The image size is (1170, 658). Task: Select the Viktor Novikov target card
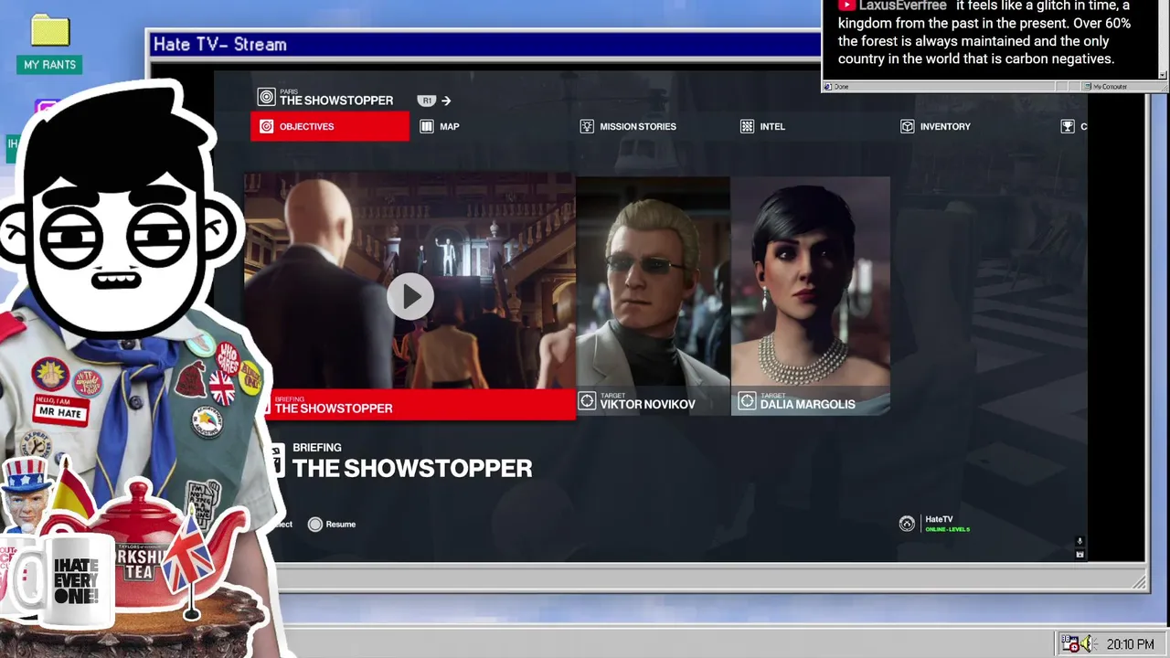point(653,295)
